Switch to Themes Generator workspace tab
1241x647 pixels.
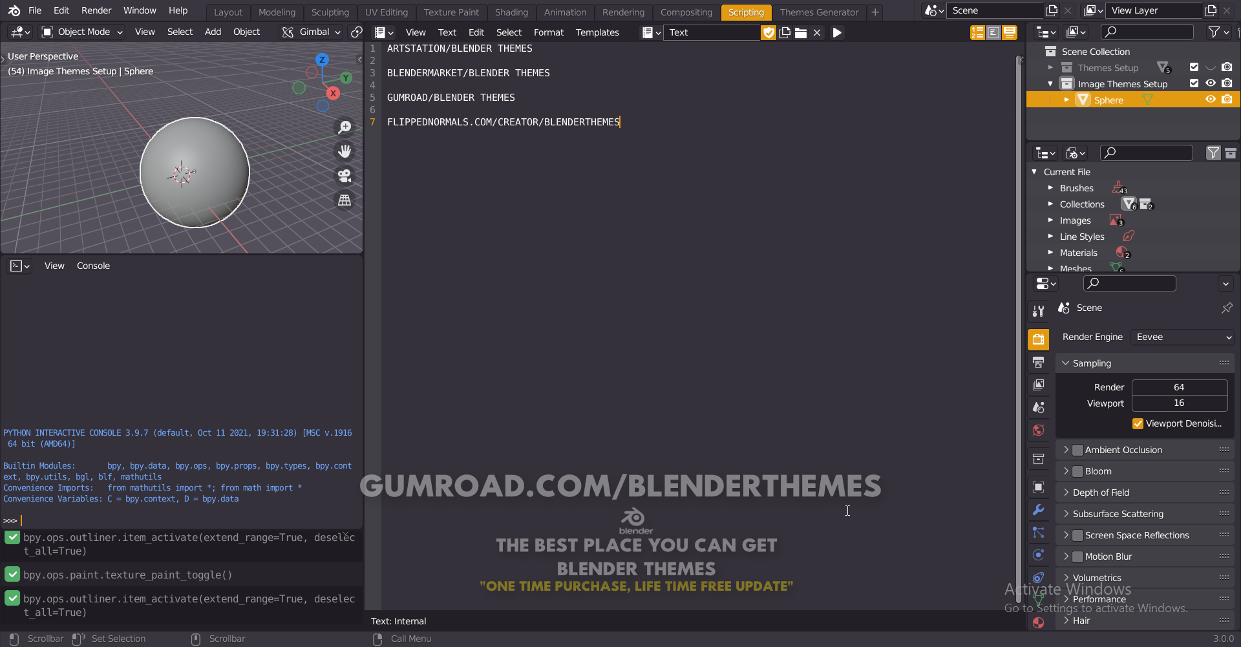coord(819,12)
